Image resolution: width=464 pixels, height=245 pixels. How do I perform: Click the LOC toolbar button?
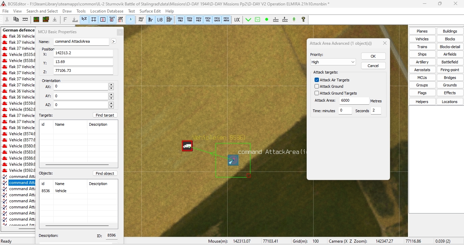tap(237, 20)
